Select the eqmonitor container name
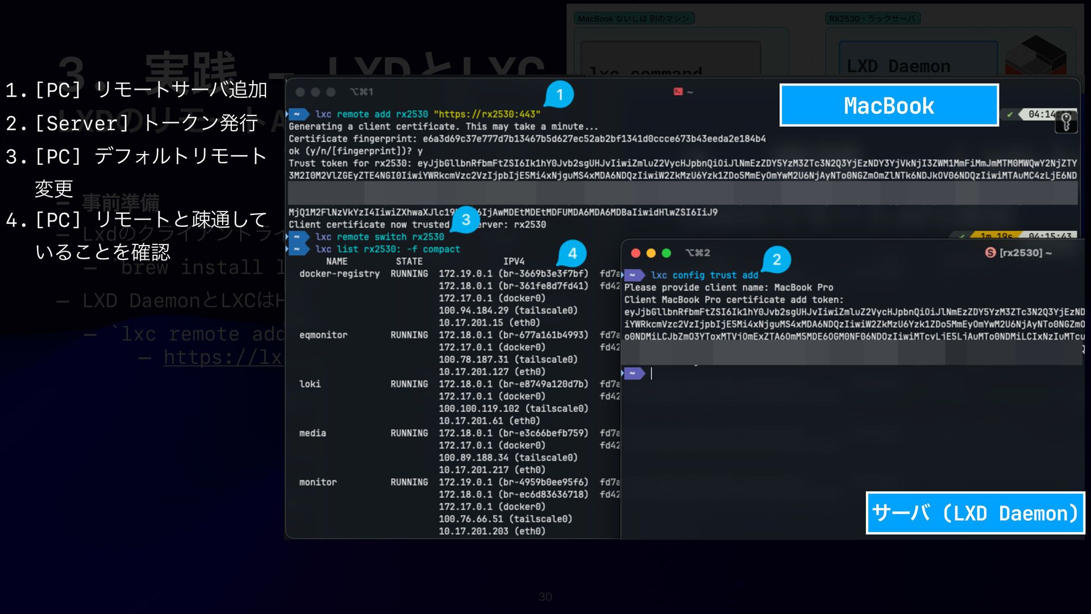Viewport: 1091px width, 614px height. 323,335
